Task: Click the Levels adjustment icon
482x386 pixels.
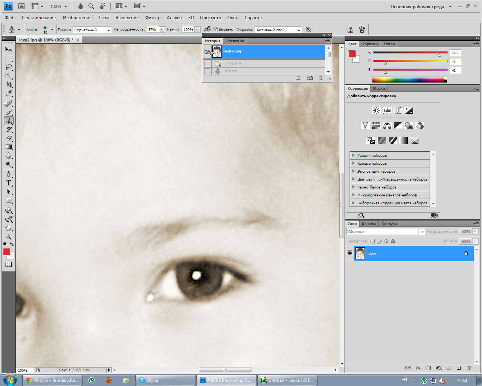Action: (x=387, y=110)
